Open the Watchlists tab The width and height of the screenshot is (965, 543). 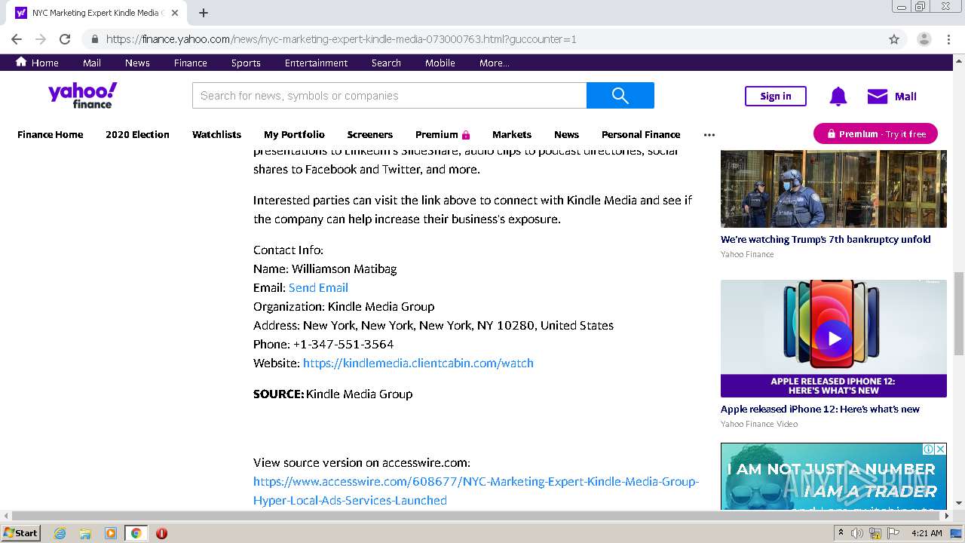tap(216, 134)
